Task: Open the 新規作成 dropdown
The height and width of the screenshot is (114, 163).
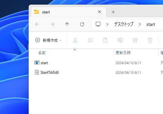Action: [48, 40]
